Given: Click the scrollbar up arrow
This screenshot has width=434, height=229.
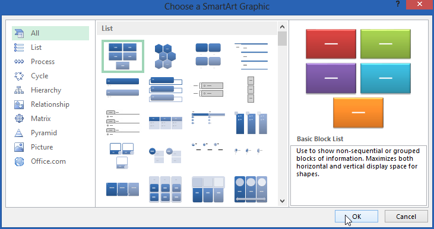Looking at the screenshot, I should tap(283, 27).
